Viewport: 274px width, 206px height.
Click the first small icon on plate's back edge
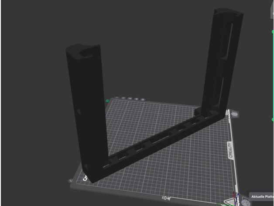(x=117, y=98)
